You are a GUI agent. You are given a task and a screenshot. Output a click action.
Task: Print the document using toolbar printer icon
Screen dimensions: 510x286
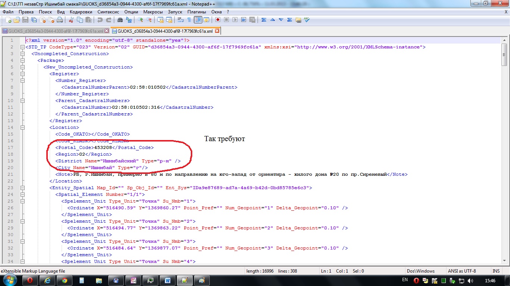tap(60, 20)
